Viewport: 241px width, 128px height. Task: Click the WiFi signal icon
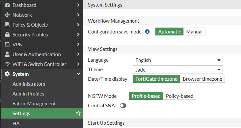pos(7,64)
